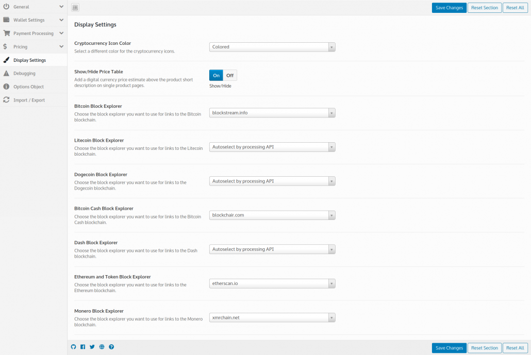Click the Options Object info icon

tap(6, 86)
